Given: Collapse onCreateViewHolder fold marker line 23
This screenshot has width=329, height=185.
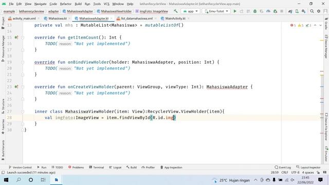Looking at the screenshot, I should click(x=23, y=87).
